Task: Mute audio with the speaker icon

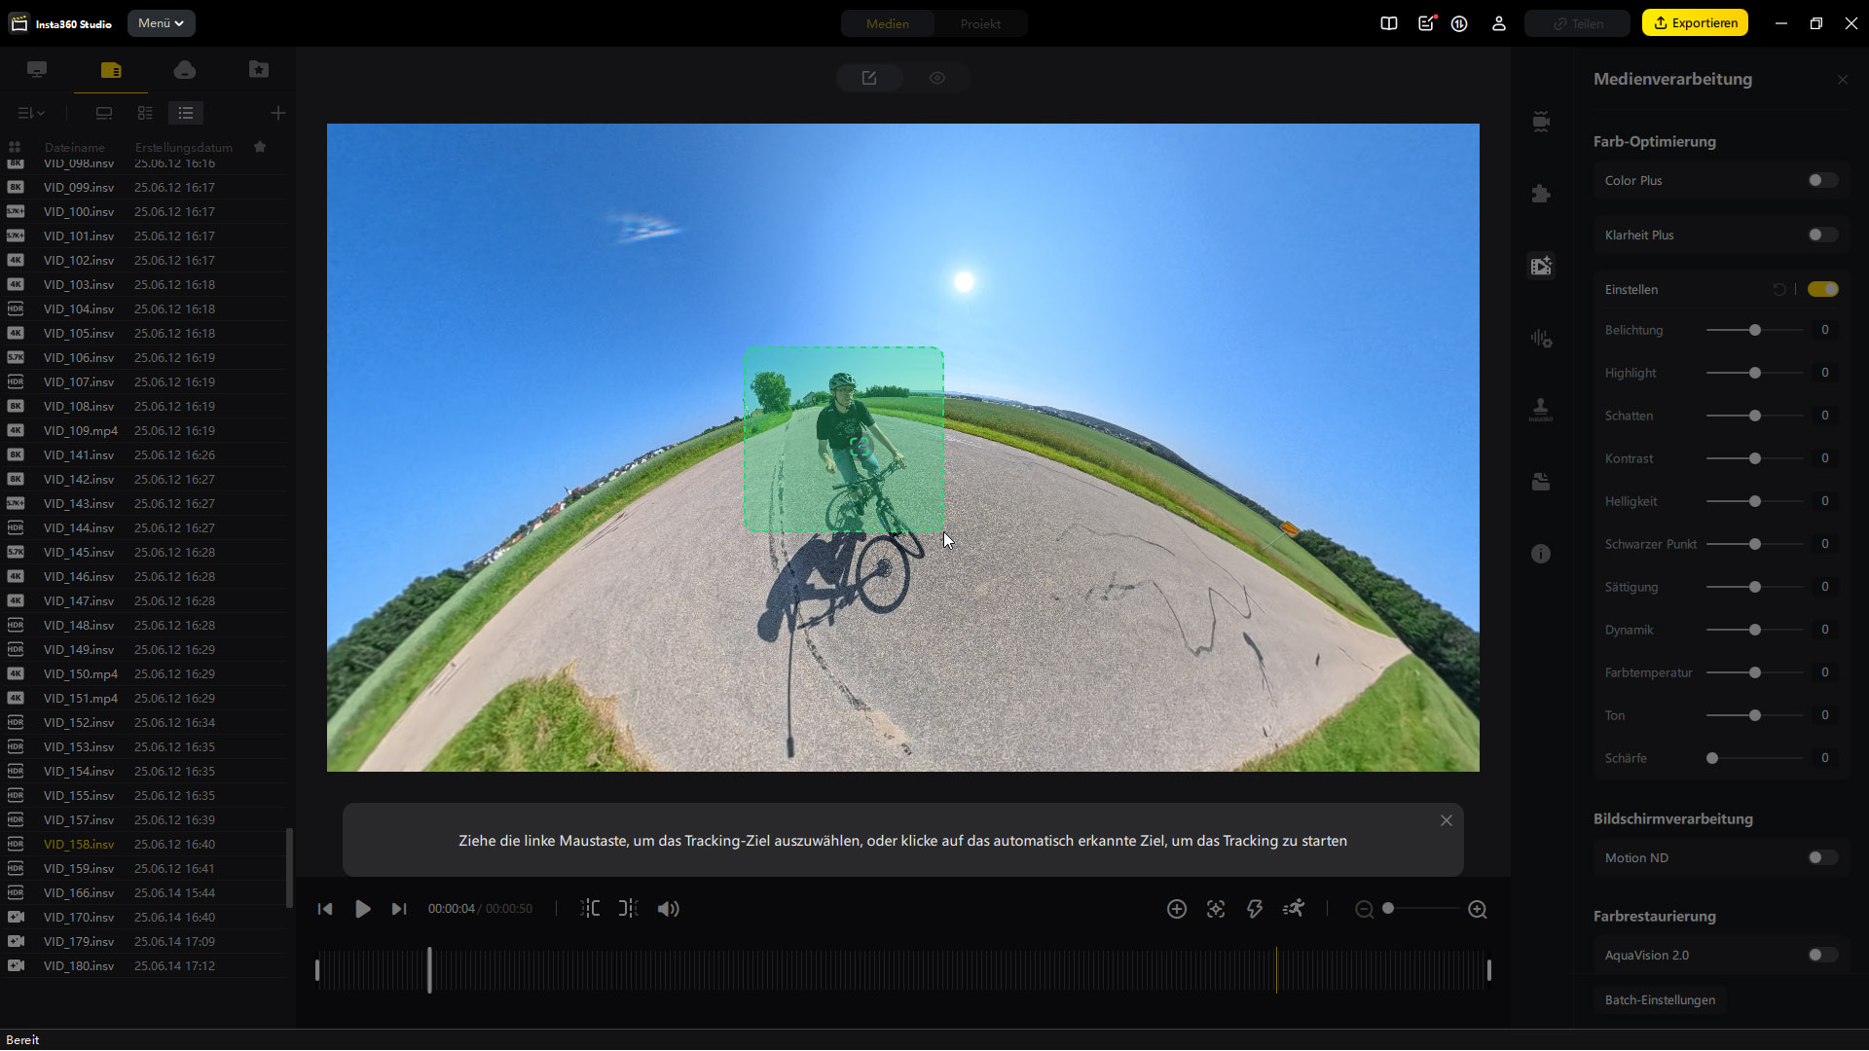Action: [x=668, y=909]
